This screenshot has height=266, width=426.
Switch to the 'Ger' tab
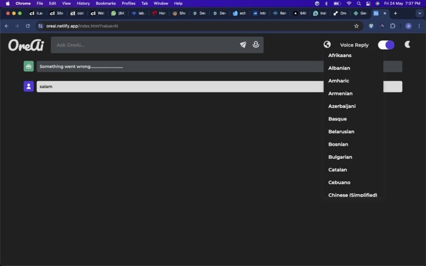click(x=360, y=13)
